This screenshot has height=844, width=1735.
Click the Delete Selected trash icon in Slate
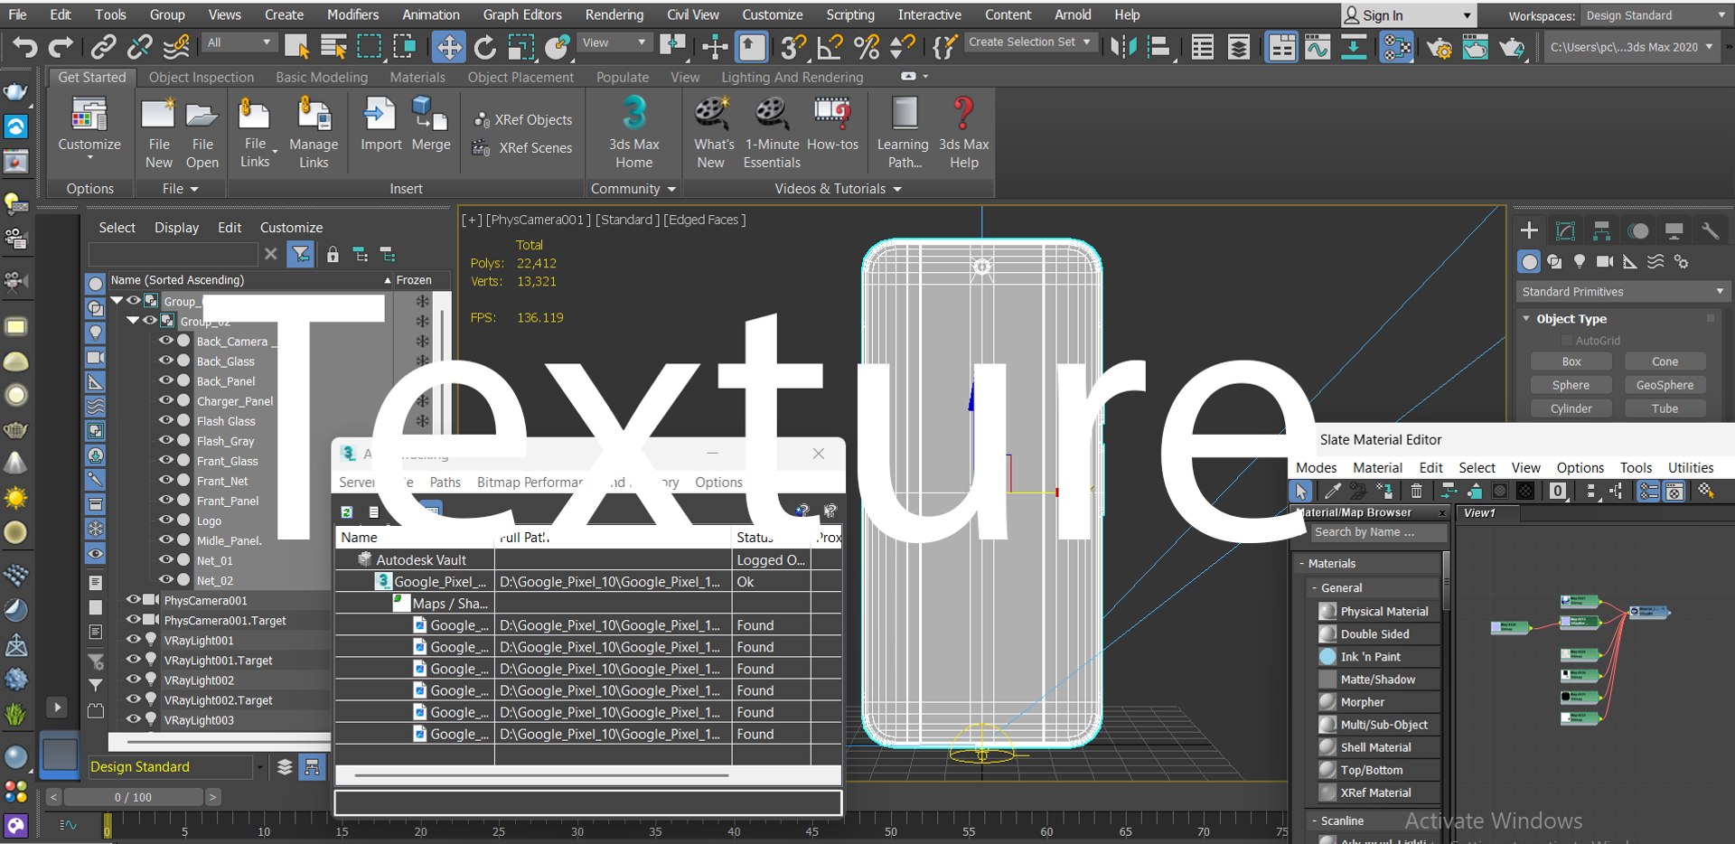1416,491
